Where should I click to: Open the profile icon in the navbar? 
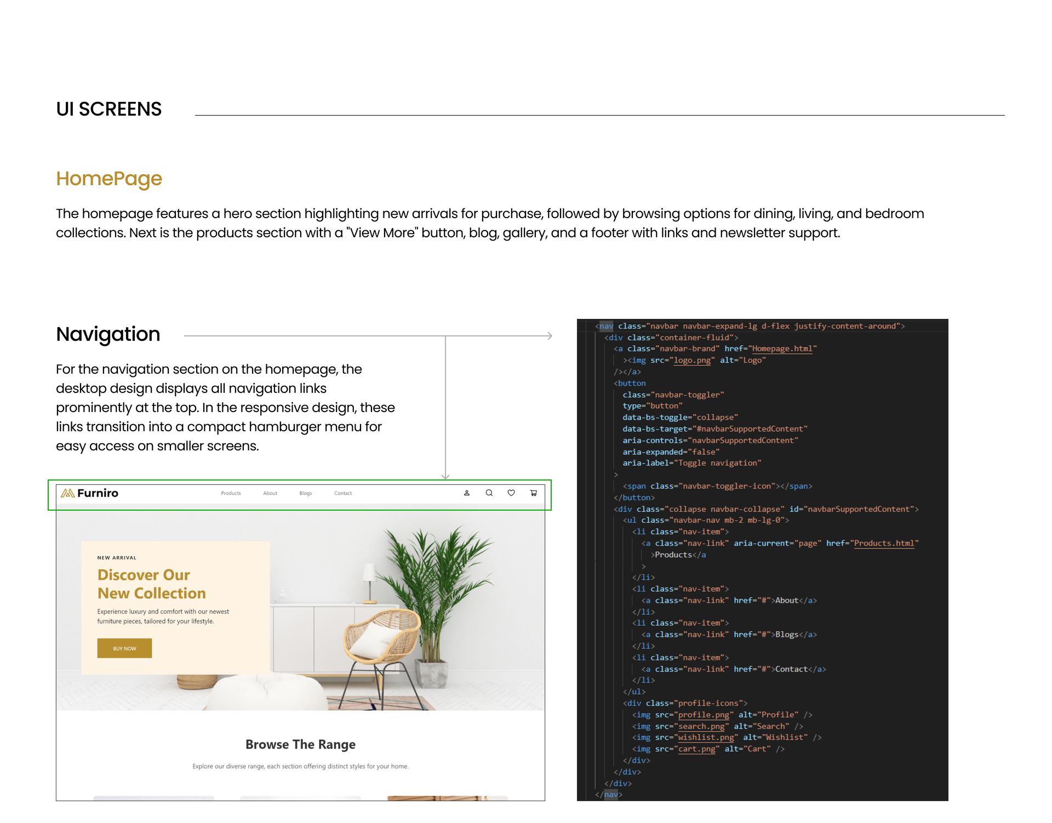[467, 493]
